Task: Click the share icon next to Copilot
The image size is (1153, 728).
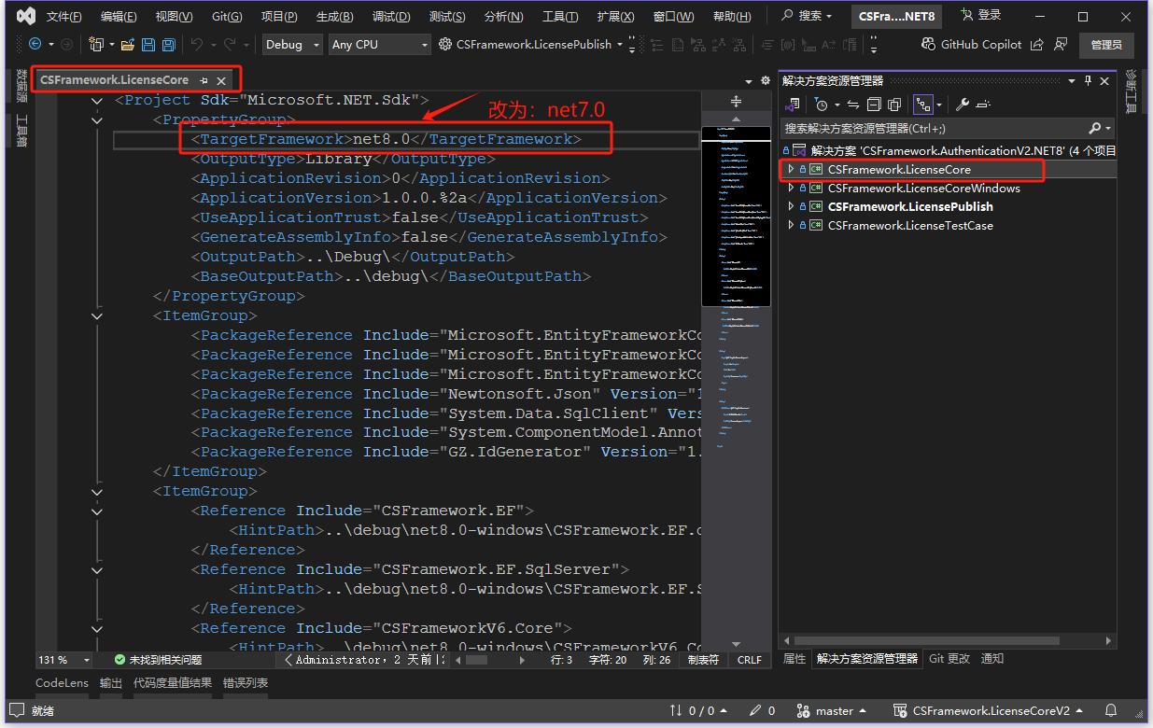Action: [1039, 44]
